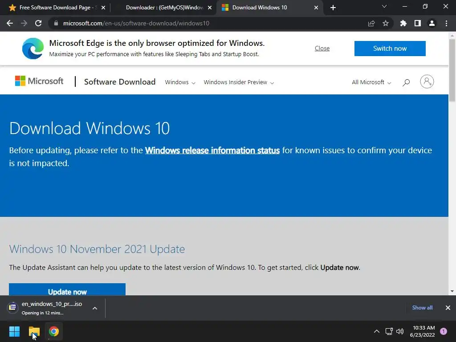Open notification center badge
This screenshot has width=456, height=342.
[x=444, y=331]
